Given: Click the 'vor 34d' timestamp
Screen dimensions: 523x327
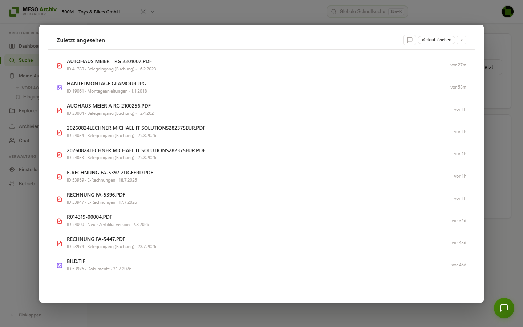Looking at the screenshot, I should (459, 221).
